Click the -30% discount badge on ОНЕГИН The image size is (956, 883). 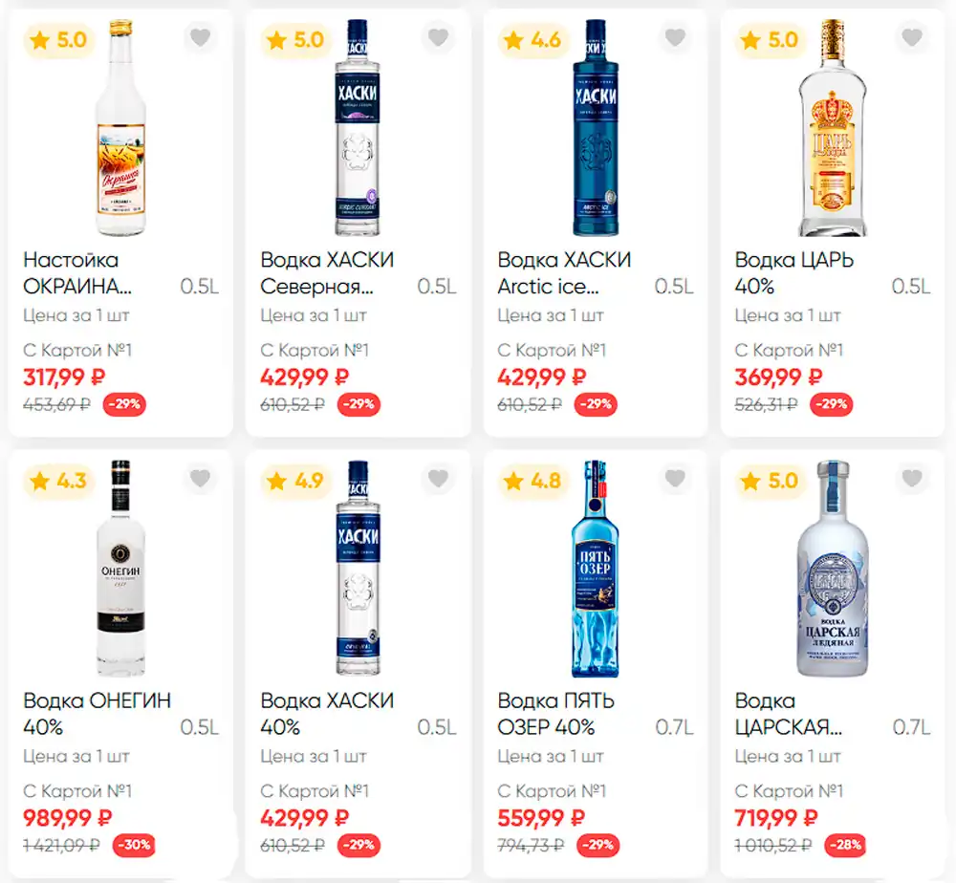[134, 845]
